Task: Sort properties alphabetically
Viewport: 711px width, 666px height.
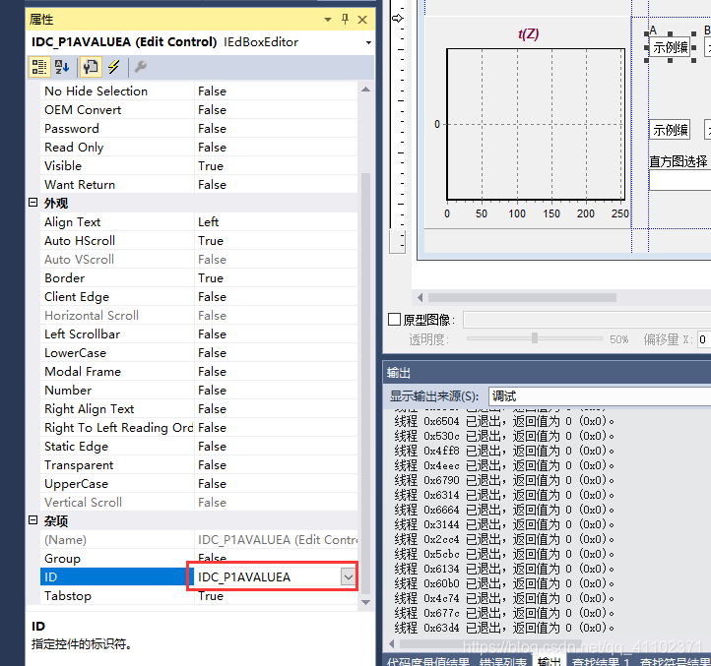Action: pos(62,67)
